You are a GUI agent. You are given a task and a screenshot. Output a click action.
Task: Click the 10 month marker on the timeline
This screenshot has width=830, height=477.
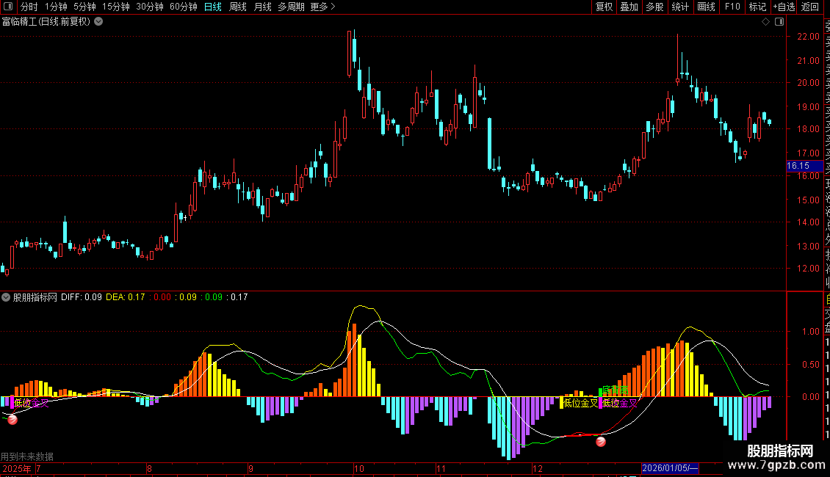pos(359,468)
